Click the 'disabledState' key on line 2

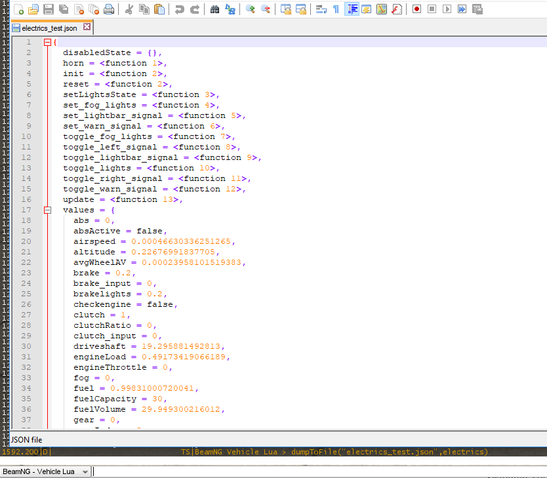(96, 52)
